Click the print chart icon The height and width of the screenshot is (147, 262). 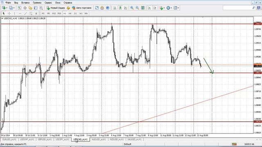click(102, 8)
